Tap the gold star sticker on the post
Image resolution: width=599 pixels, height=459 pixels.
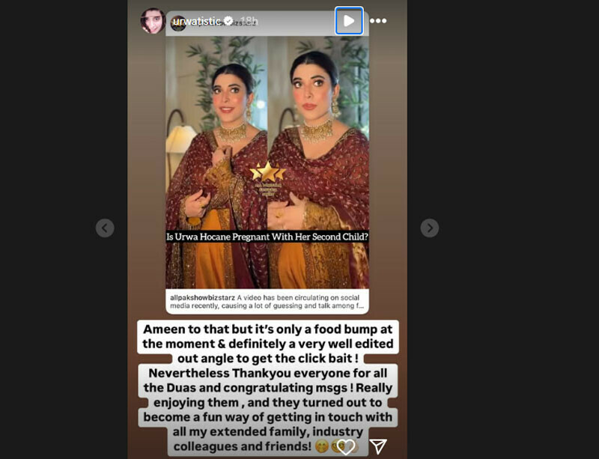tap(268, 172)
